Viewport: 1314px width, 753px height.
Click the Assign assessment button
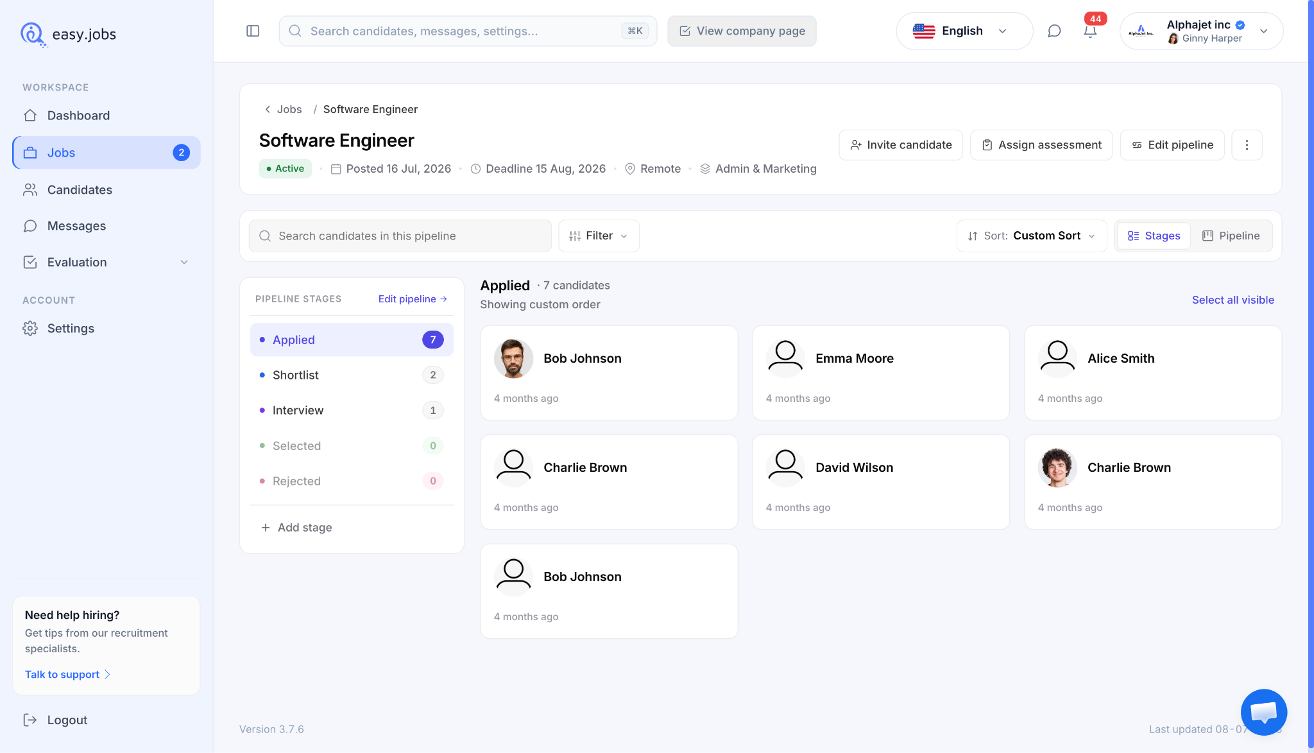(1041, 145)
